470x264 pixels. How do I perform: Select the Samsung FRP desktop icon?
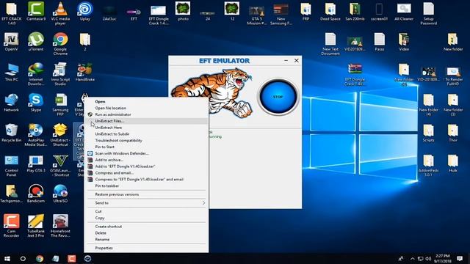[60, 104]
